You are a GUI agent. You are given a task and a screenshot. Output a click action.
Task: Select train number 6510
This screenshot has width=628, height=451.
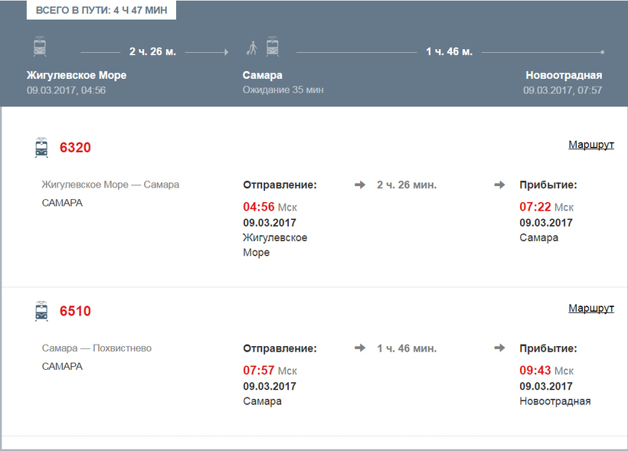(x=75, y=311)
